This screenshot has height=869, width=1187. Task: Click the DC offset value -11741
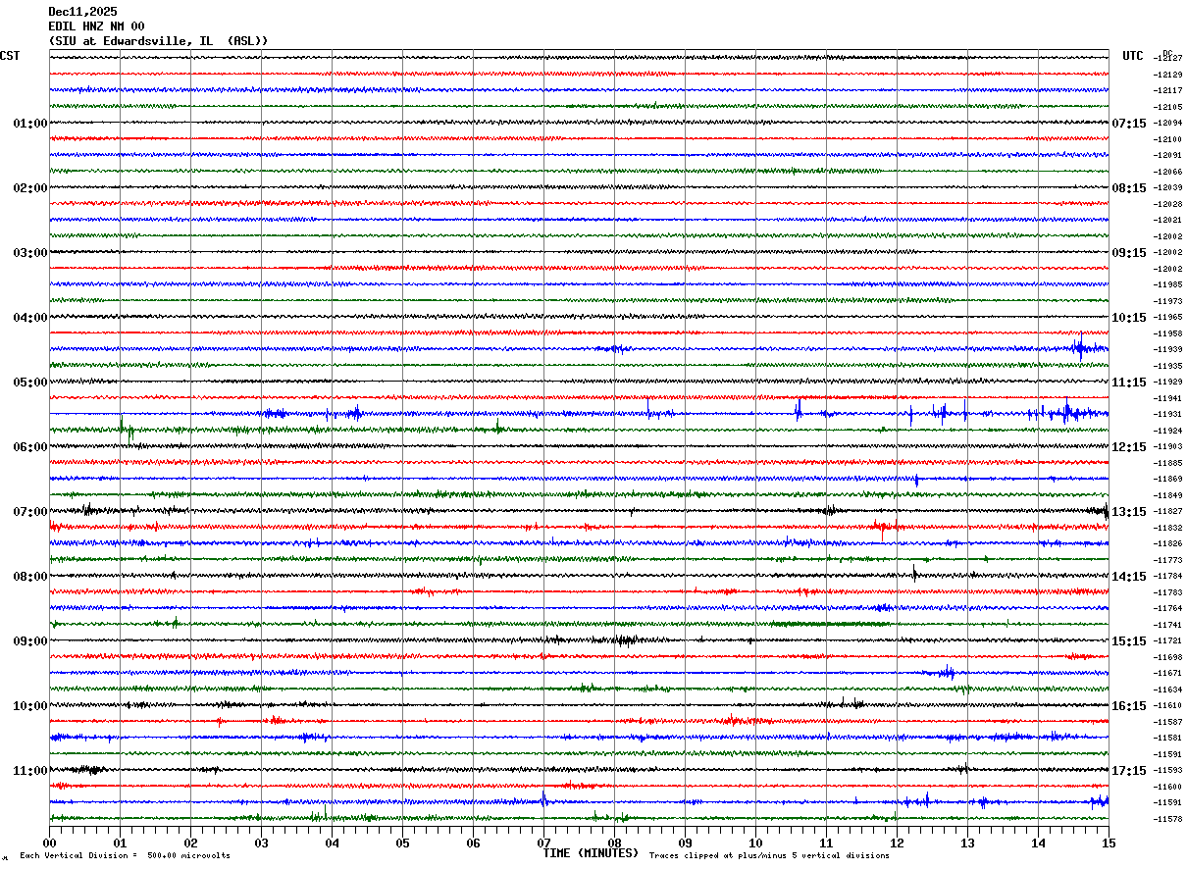(1167, 625)
